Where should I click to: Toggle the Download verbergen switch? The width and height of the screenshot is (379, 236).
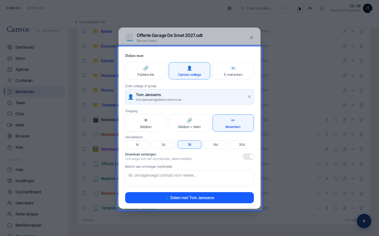point(248,157)
